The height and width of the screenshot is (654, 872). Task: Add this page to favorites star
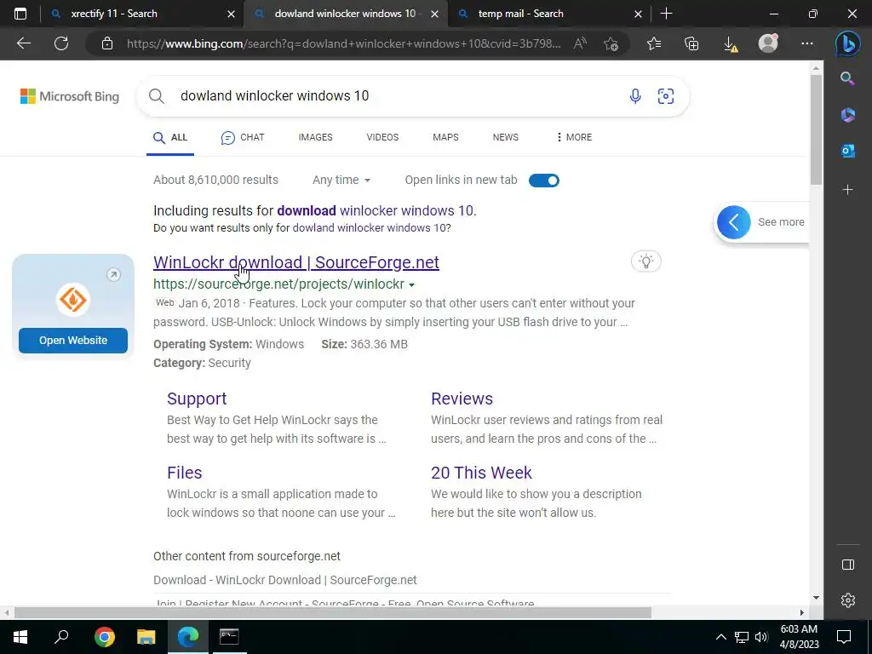pos(611,43)
